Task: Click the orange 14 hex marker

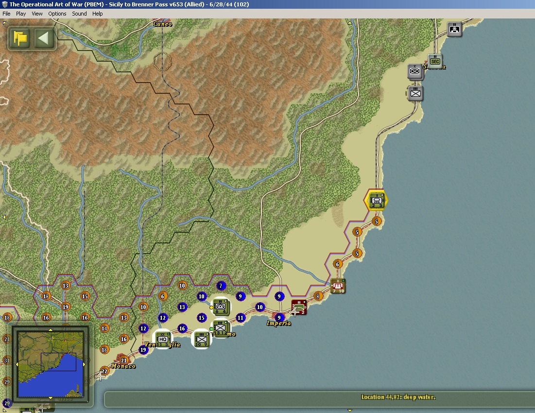Action: (x=104, y=328)
